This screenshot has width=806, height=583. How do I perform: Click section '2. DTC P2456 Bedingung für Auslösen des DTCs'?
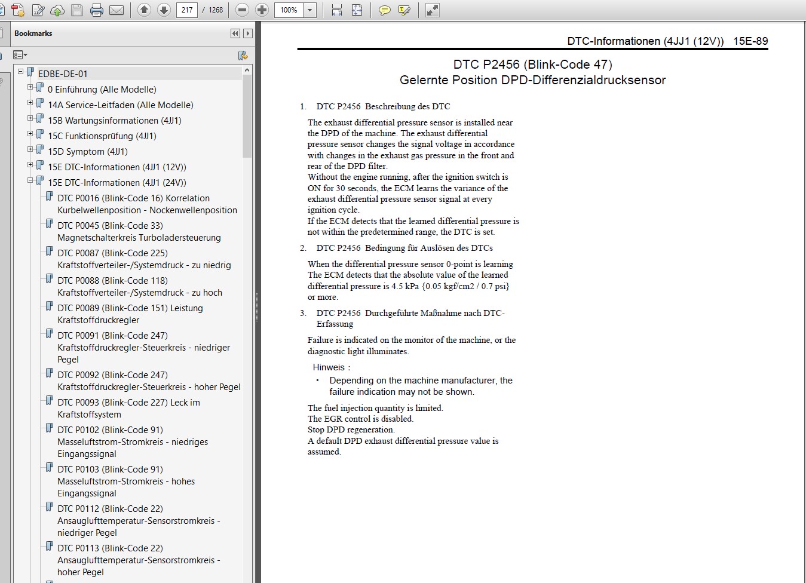pyautogui.click(x=397, y=248)
